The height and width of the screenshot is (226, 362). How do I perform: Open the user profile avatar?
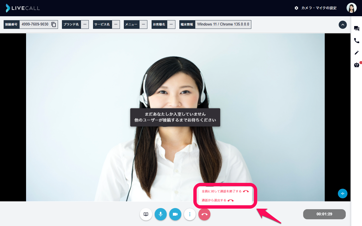pos(351,8)
